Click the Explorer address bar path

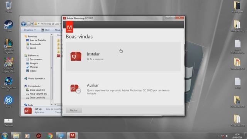[x=48, y=24]
